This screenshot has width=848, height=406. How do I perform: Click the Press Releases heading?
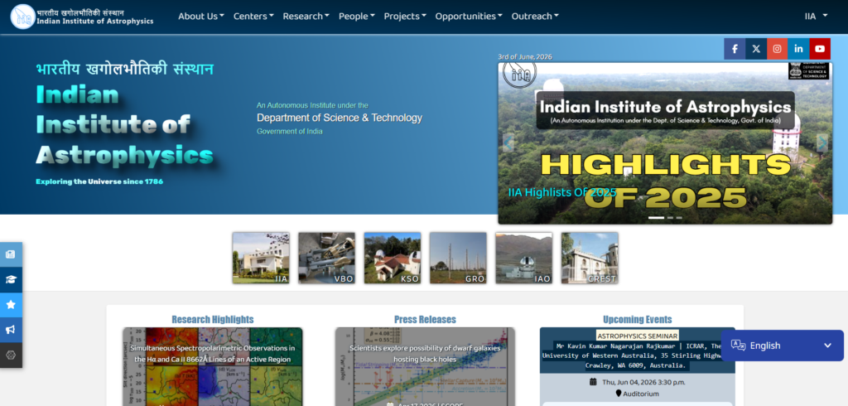pos(425,319)
